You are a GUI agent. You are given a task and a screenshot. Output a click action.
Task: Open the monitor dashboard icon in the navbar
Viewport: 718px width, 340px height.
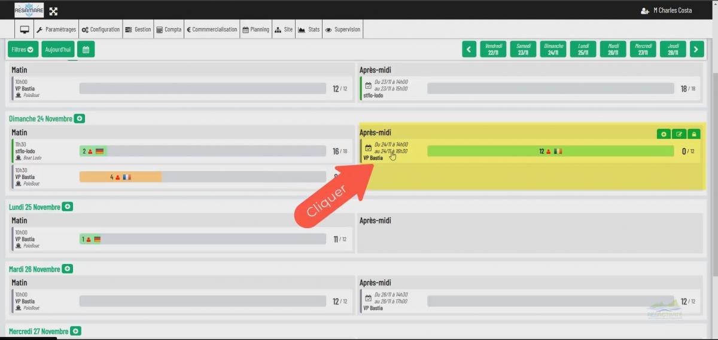tap(25, 29)
